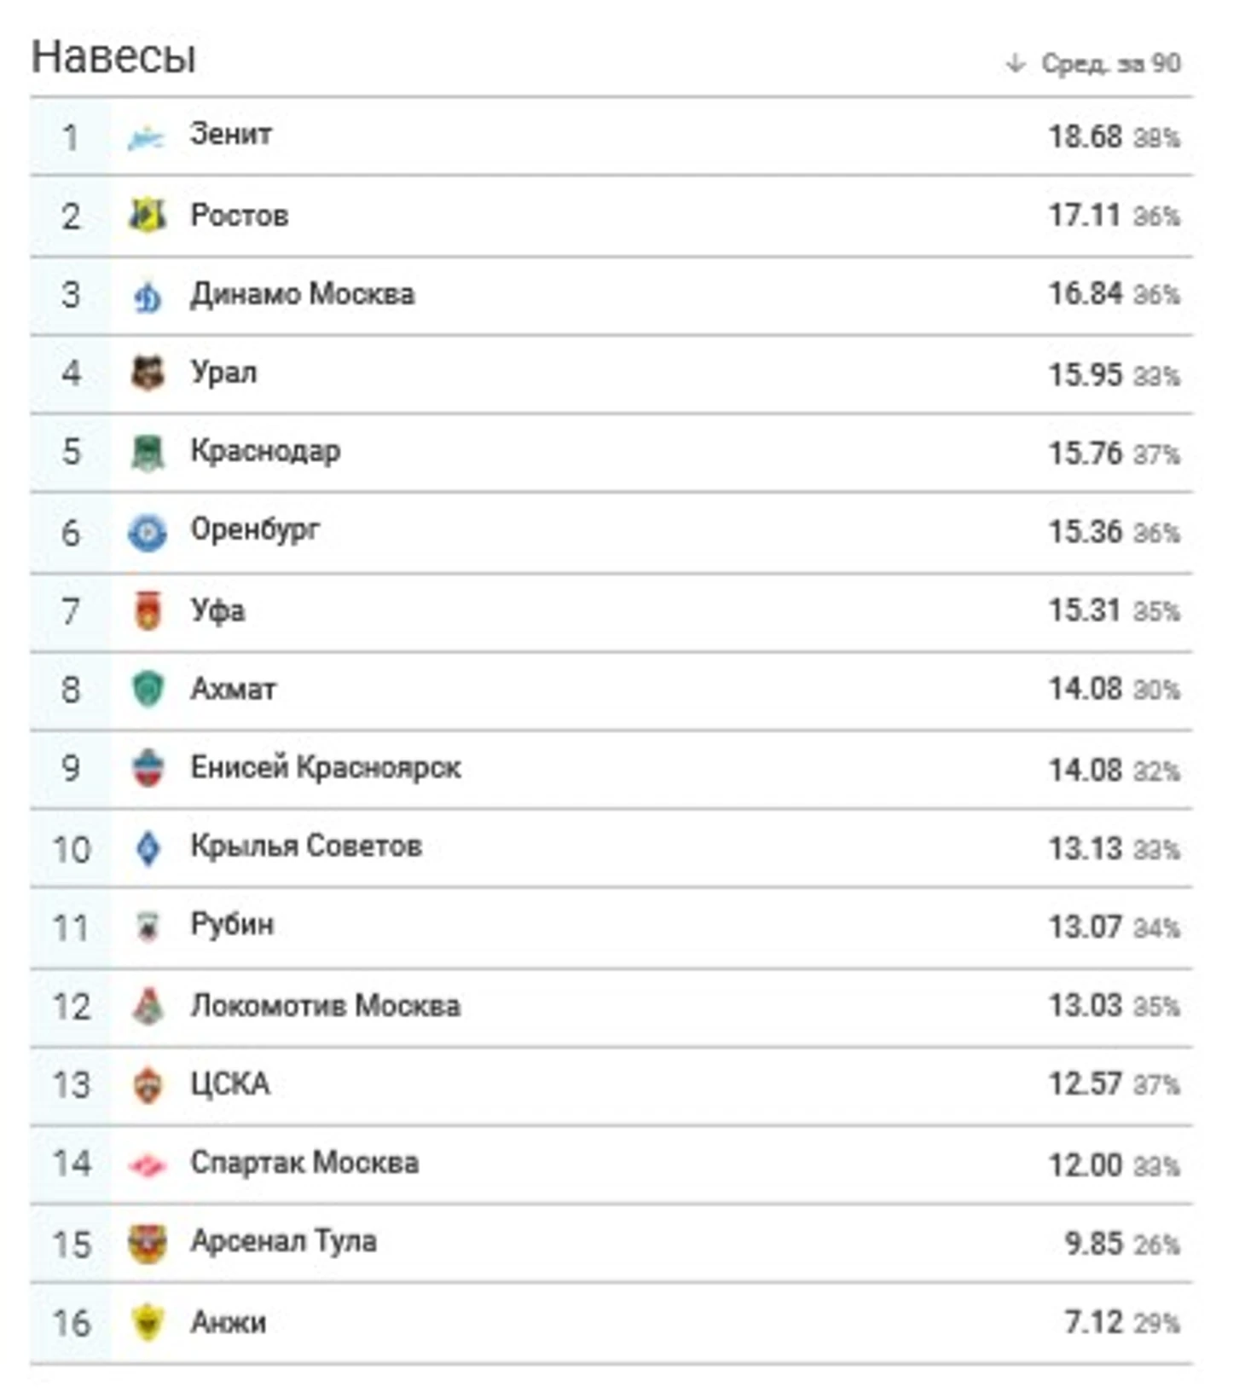The image size is (1245, 1398).
Task: Open the Ахмат team link
Action: [233, 689]
